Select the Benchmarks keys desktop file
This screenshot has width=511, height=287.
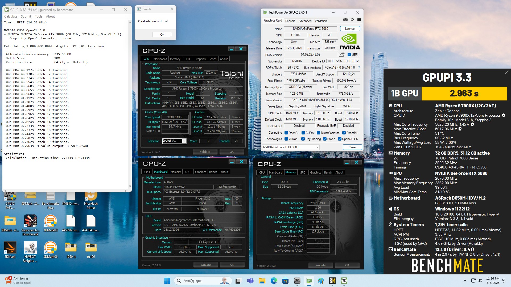[50, 200]
